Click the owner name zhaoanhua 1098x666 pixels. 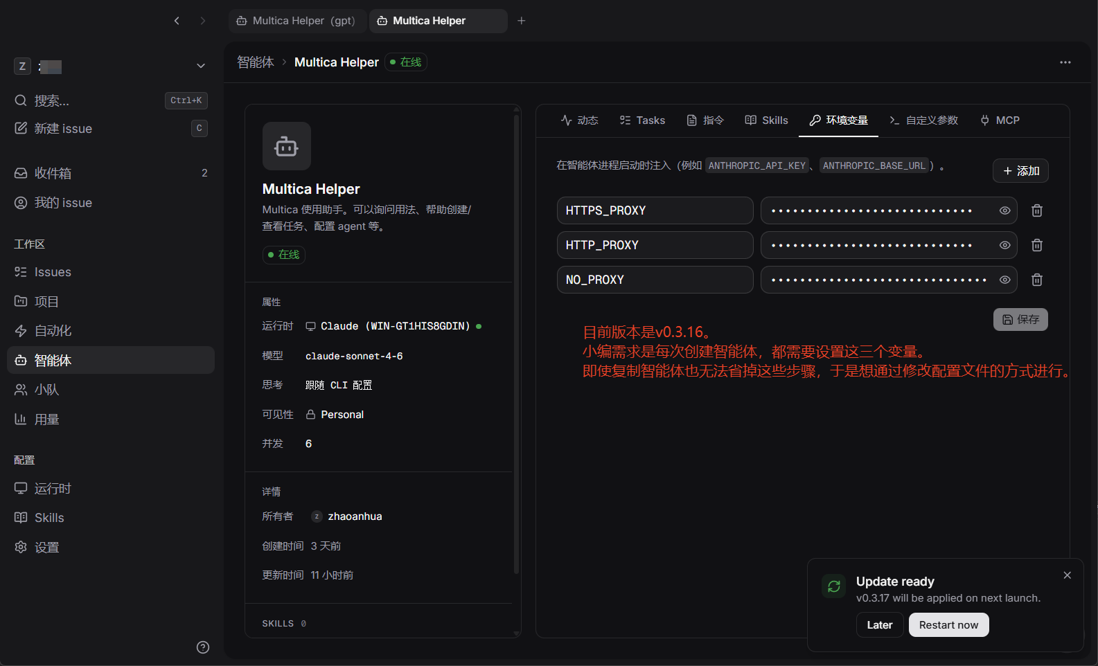pos(355,516)
